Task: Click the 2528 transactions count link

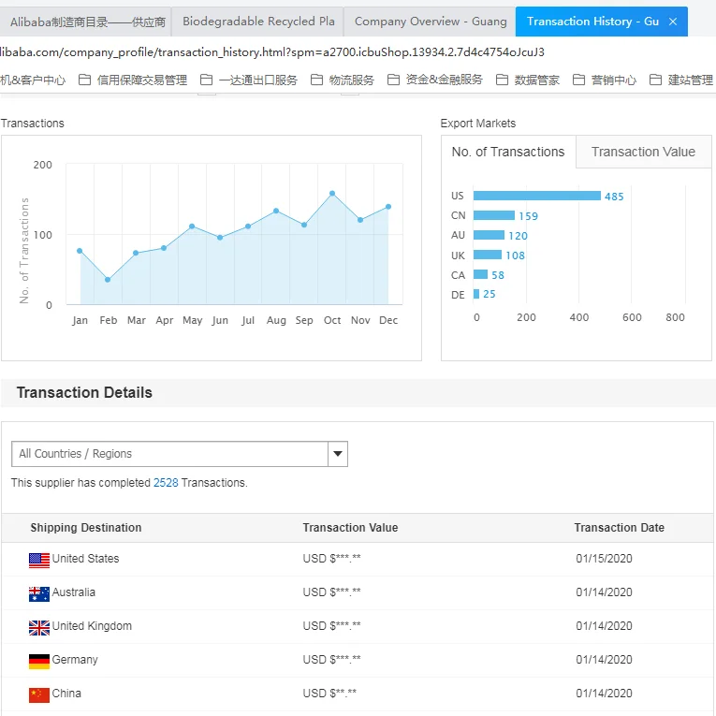Action: click(x=166, y=483)
